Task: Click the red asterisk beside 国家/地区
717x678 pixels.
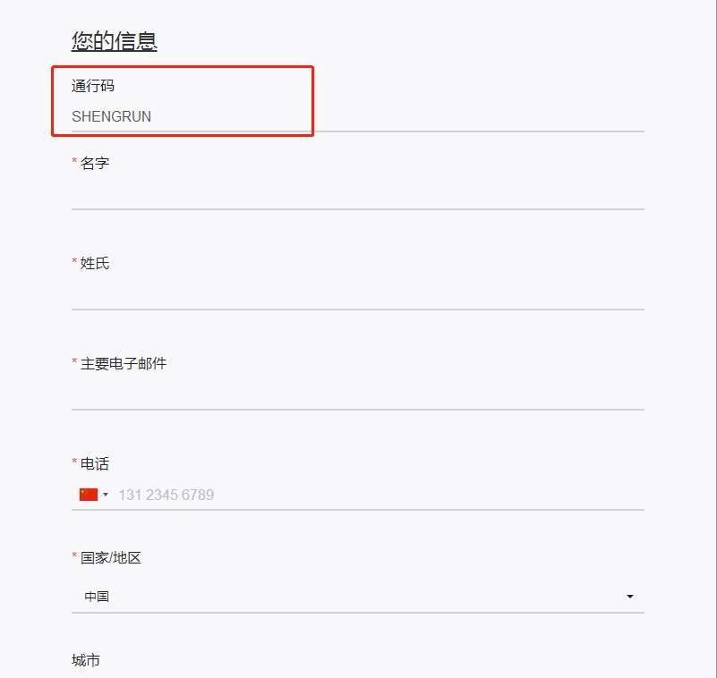Action: [x=74, y=555]
